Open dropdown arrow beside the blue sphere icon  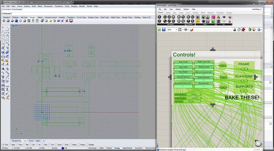261,30
